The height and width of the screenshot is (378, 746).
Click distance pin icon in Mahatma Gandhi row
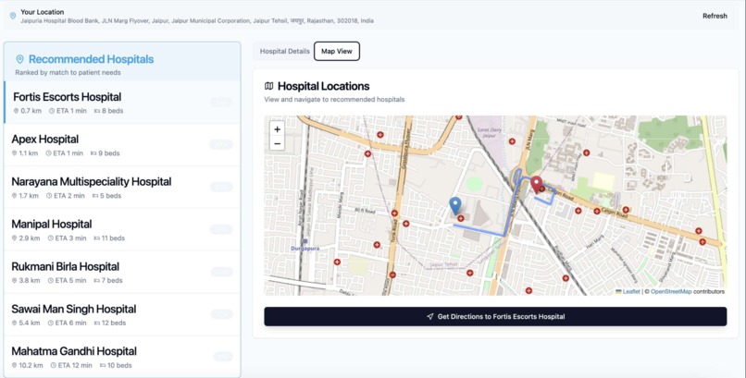14,366
